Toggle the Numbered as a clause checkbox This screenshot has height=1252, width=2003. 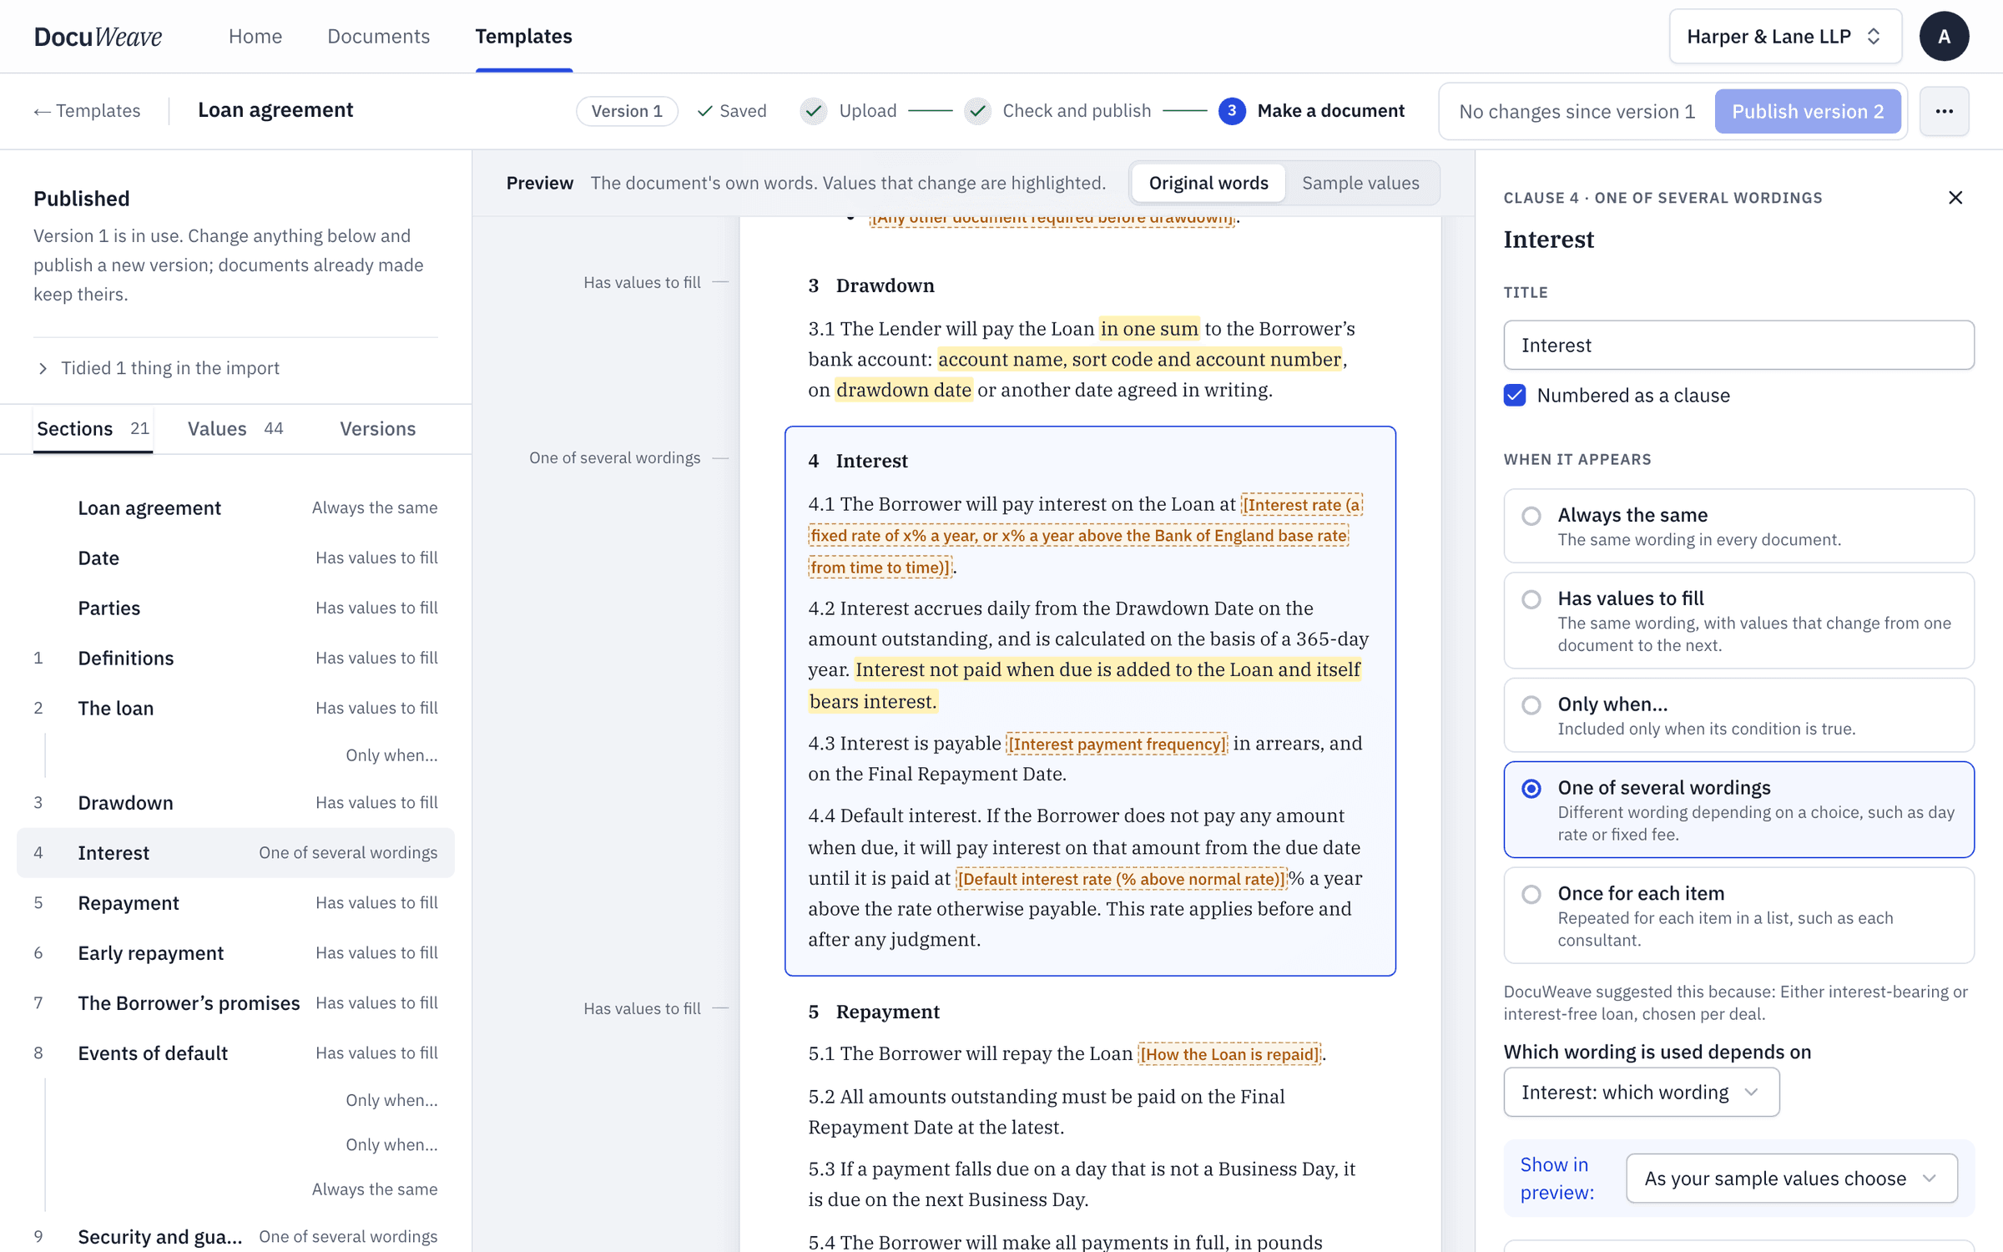pos(1515,395)
